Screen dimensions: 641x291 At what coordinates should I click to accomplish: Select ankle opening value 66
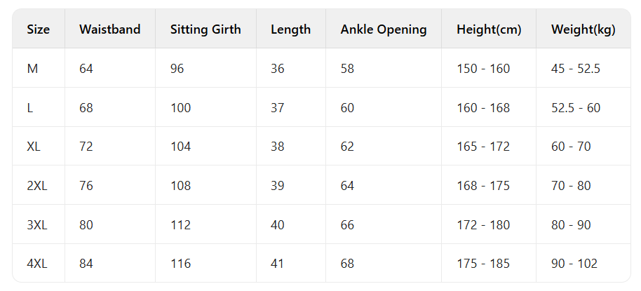[x=347, y=224]
